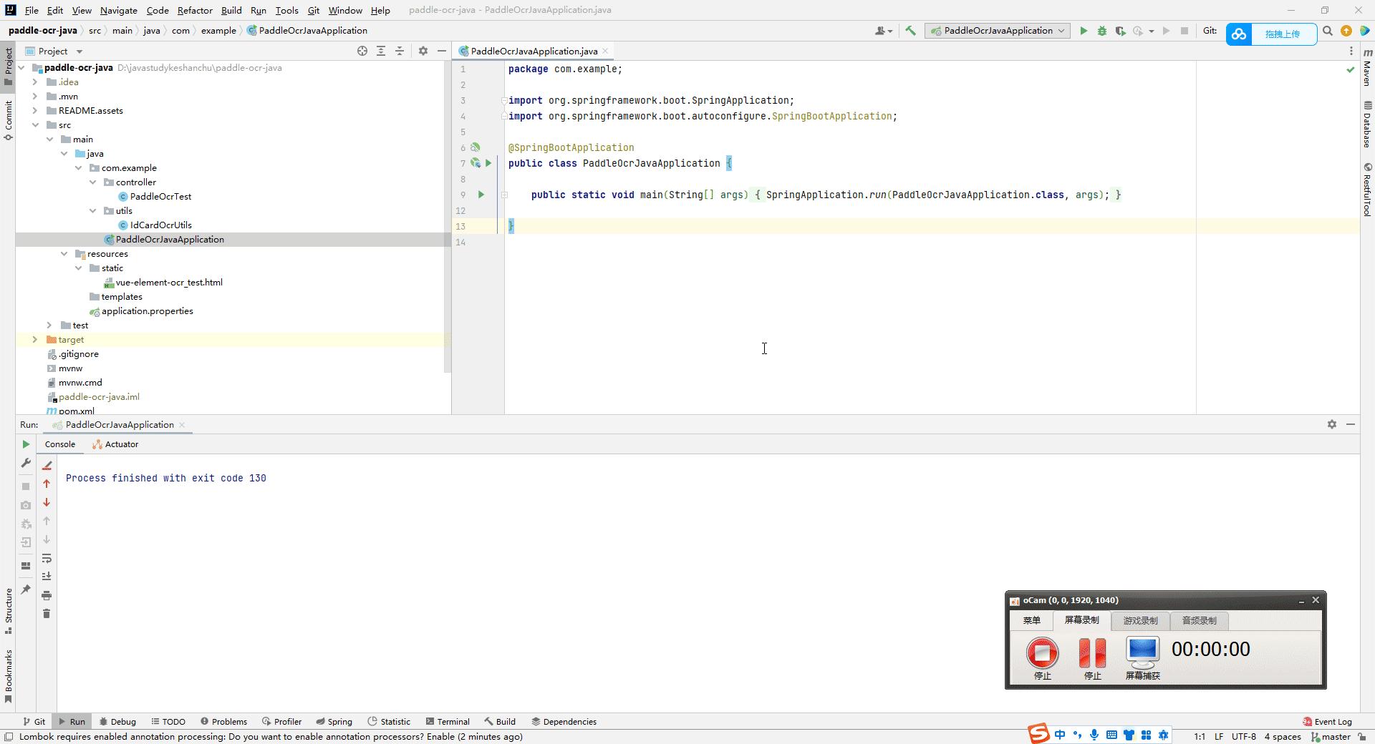
Task: Toggle the Structure tool window on left
Action: tap(9, 610)
